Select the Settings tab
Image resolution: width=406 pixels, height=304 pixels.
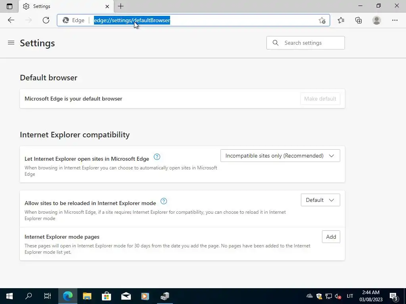tap(66, 6)
